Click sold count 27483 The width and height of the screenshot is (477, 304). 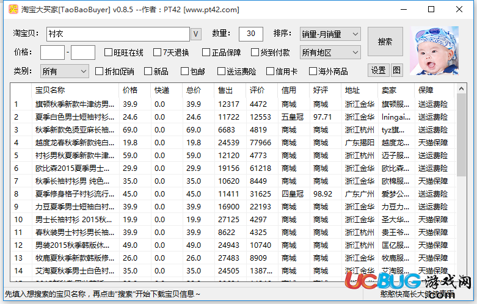point(229,258)
